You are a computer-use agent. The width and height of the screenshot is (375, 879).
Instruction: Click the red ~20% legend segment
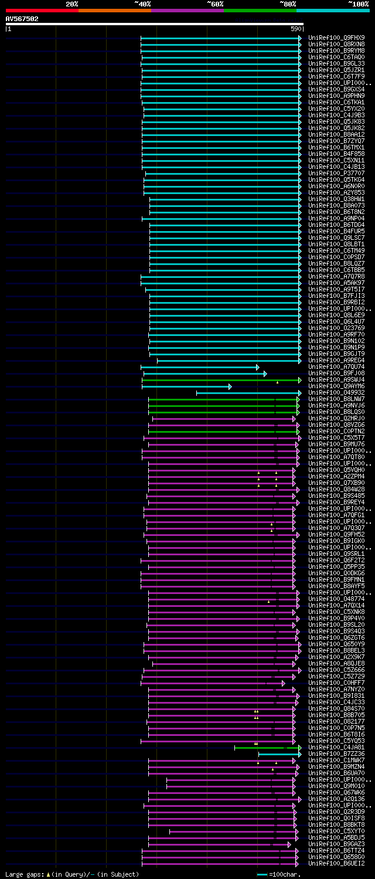42,10
